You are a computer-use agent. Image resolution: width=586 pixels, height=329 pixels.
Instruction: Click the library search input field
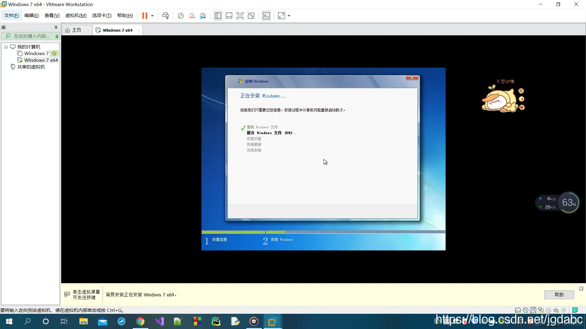click(x=32, y=36)
